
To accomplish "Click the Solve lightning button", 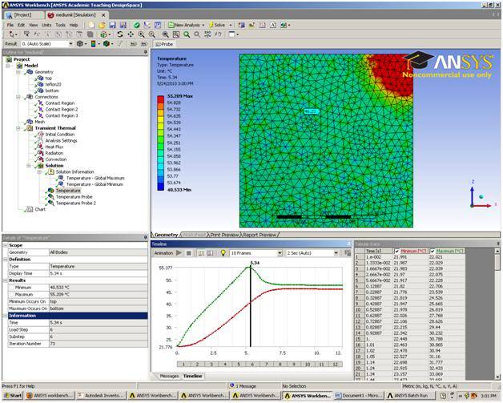I will 217,25.
